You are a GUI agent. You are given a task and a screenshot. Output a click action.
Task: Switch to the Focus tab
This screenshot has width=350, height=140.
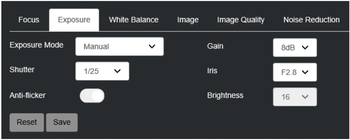pos(29,20)
